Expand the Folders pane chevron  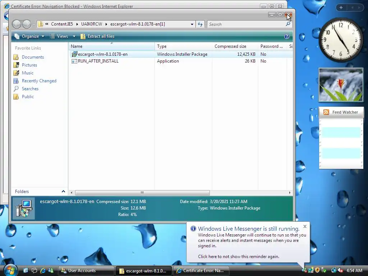click(x=63, y=192)
